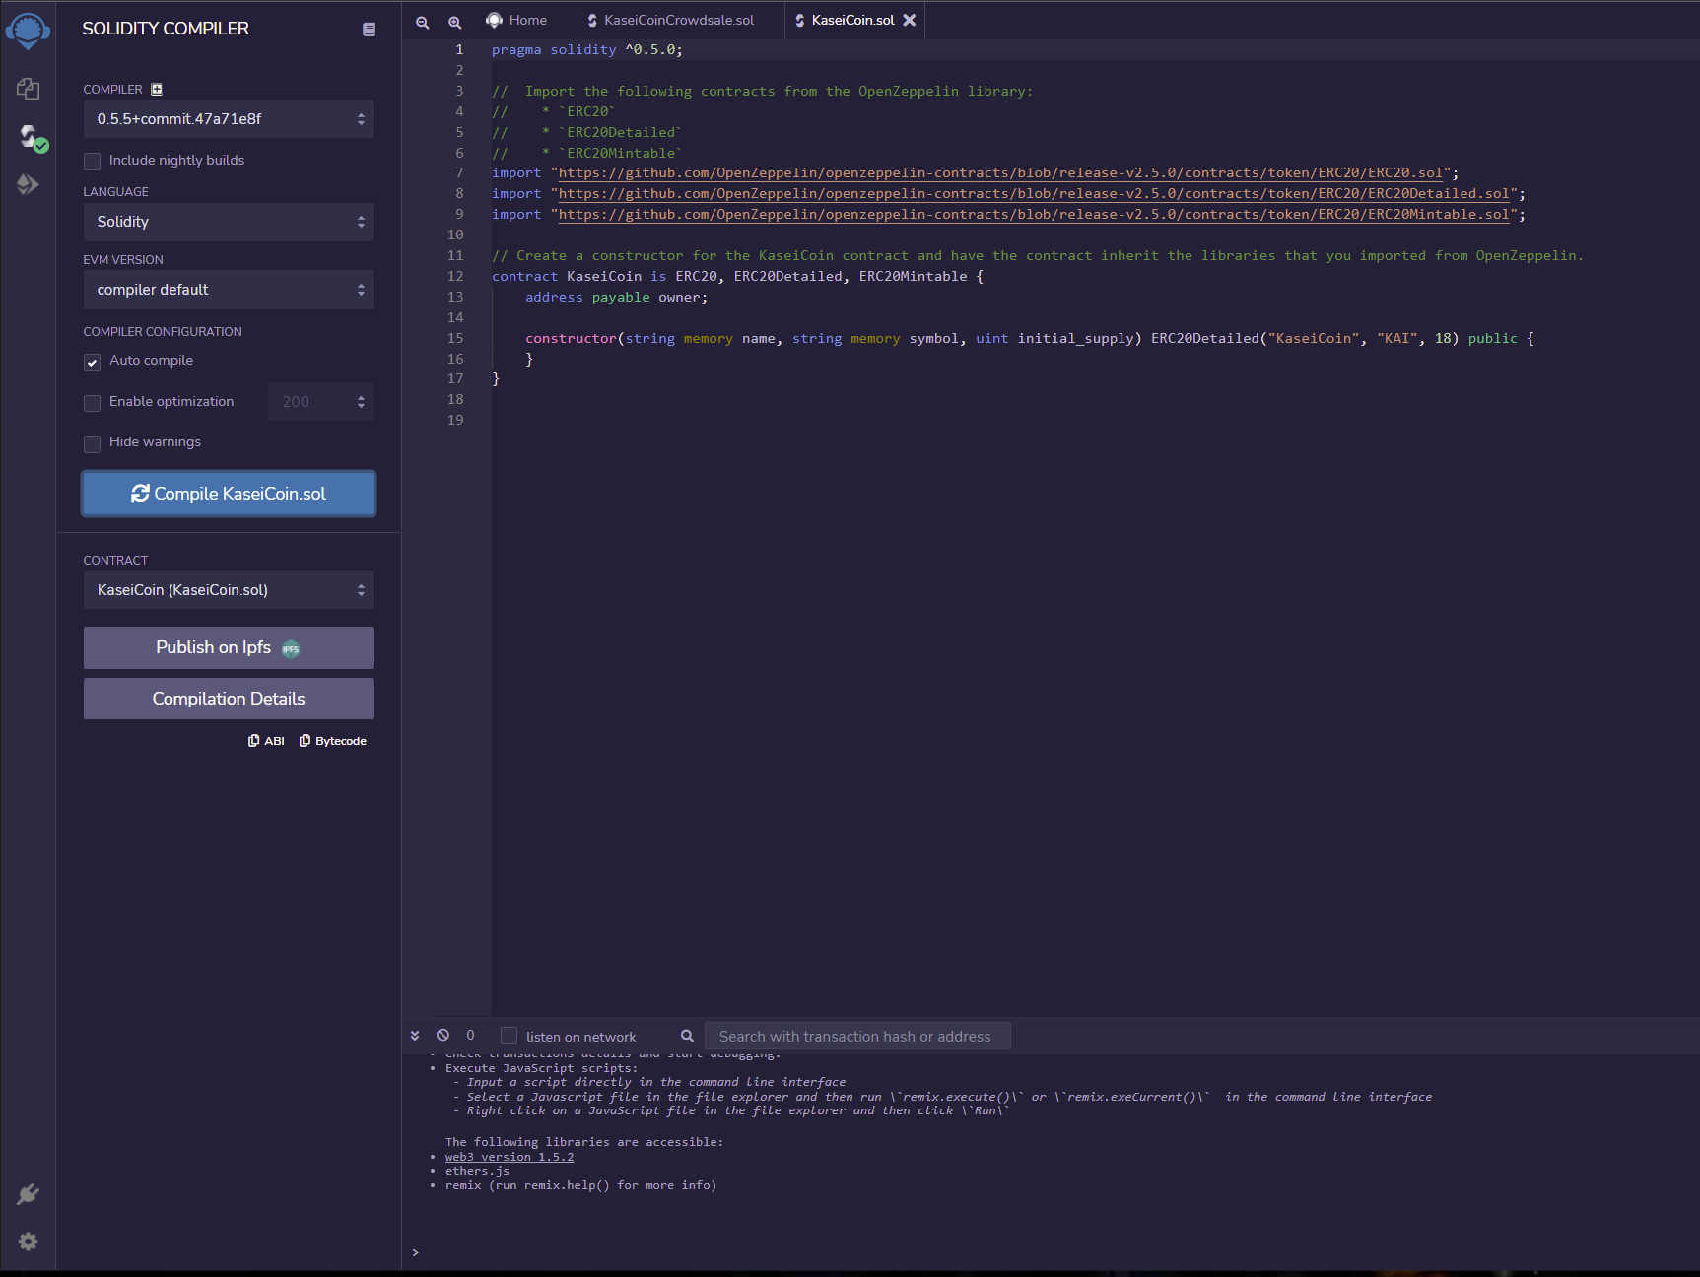Image resolution: width=1700 pixels, height=1277 pixels.
Task: Open the CONTRACT selection dropdown
Action: point(228,590)
